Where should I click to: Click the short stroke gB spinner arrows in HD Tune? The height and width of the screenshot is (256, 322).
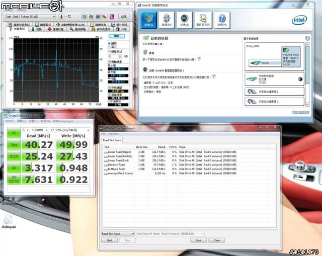pos(120,56)
